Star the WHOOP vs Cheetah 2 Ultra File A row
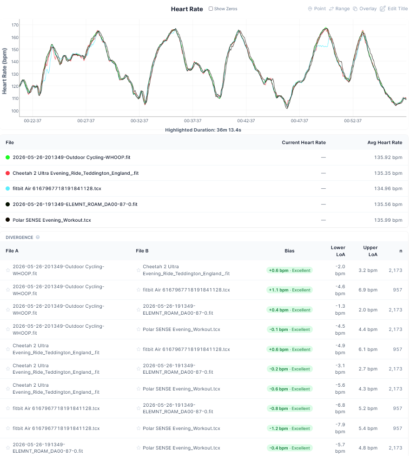 (8, 270)
